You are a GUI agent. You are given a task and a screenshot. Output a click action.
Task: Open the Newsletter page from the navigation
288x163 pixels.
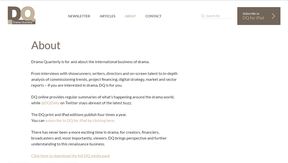coord(79,16)
